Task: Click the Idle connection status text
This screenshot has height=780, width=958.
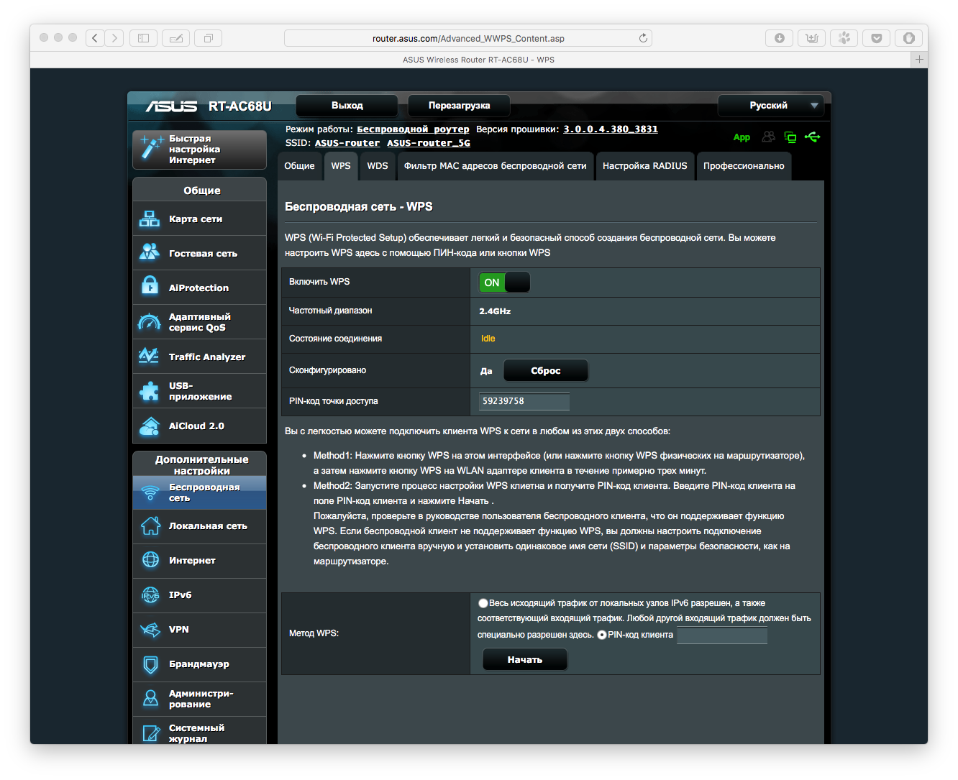Action: 488,339
